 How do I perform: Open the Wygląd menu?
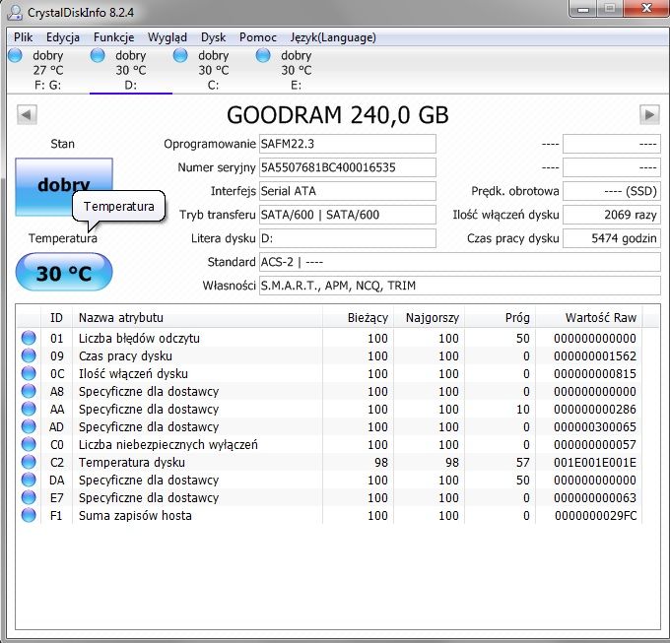pos(167,37)
